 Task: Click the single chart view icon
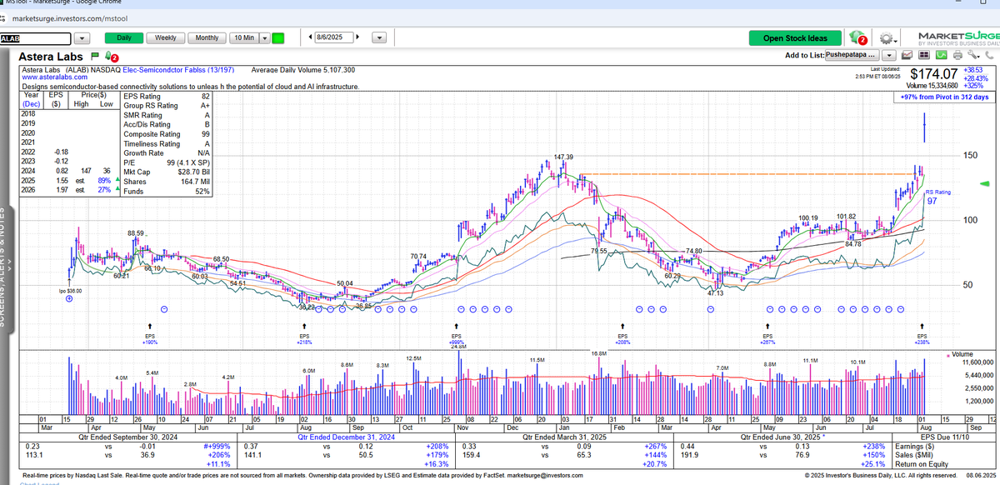point(907,55)
